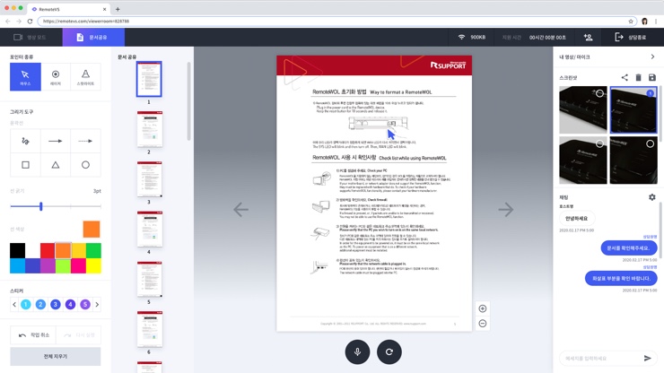Screen dimensions: 664x373
Task: Open document page 2 thumbnail
Action: pyautogui.click(x=150, y=129)
